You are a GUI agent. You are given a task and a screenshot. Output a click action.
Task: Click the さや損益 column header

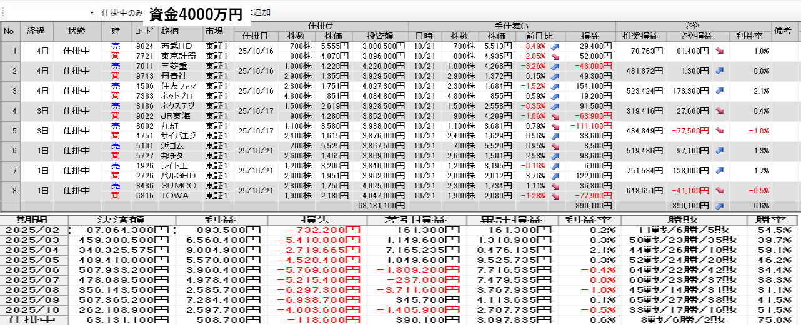(695, 36)
